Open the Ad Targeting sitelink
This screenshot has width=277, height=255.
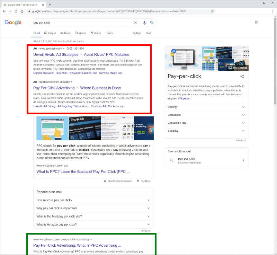(65, 106)
